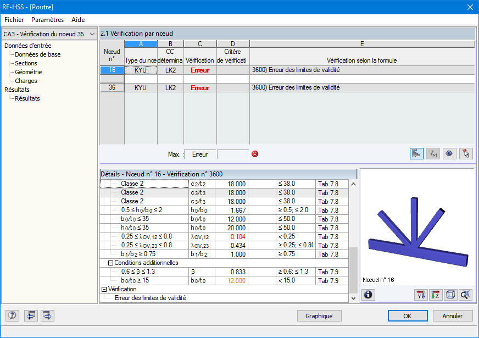Click the b1/b2 ≥ 0.75 row label

click(138, 254)
